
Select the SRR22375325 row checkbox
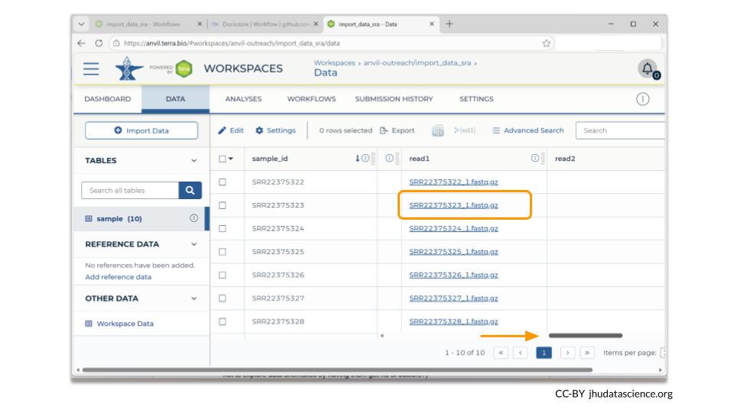(222, 252)
